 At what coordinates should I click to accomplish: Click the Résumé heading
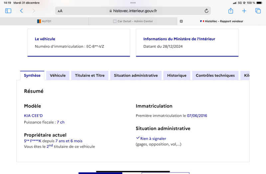34,91
